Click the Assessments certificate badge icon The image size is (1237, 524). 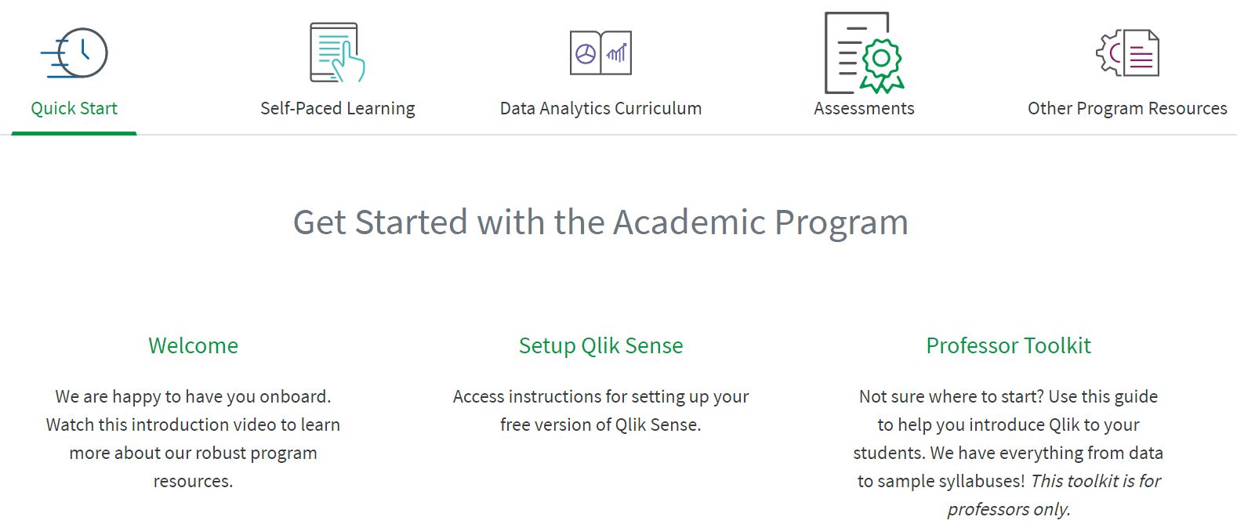pyautogui.click(x=864, y=52)
